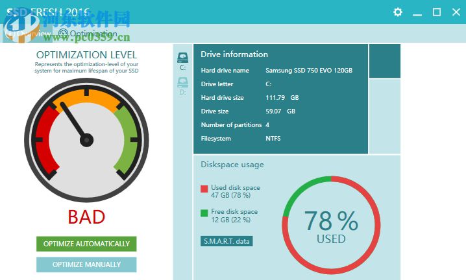
Task: Click the Samsung SSD 750 EVO 120GB name
Action: click(x=309, y=71)
